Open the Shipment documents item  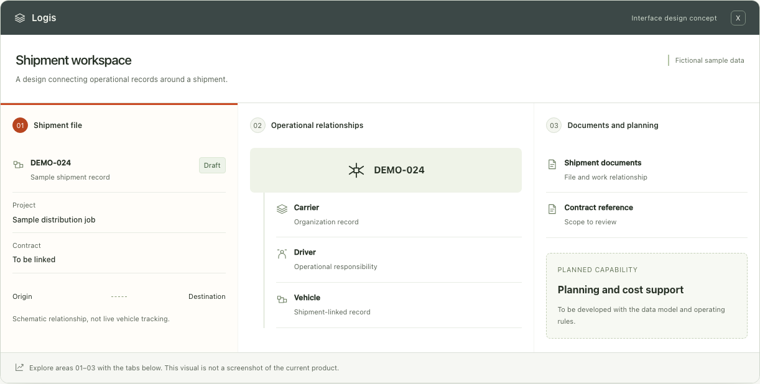coord(647,170)
